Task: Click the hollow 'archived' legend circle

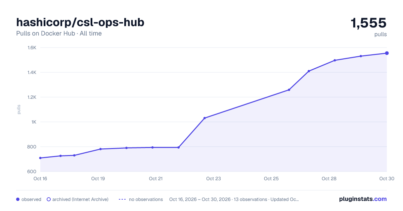Action: 48,199
